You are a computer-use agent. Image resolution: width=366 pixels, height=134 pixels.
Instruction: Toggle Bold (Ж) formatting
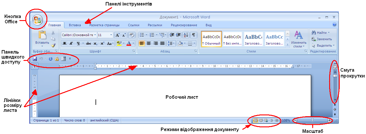(65, 43)
